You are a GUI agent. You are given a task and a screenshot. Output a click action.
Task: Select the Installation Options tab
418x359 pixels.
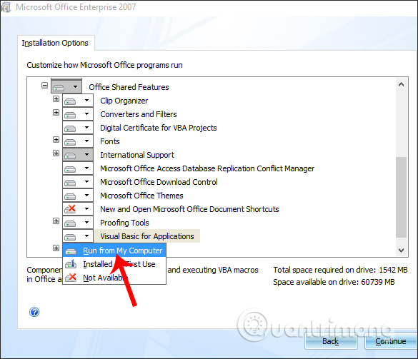click(55, 43)
